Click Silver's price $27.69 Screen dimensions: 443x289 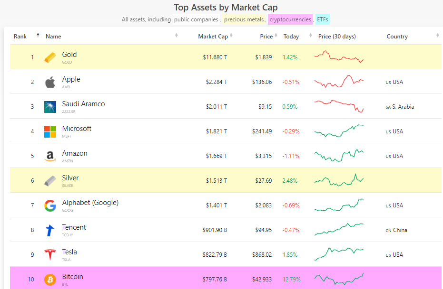[264, 180]
